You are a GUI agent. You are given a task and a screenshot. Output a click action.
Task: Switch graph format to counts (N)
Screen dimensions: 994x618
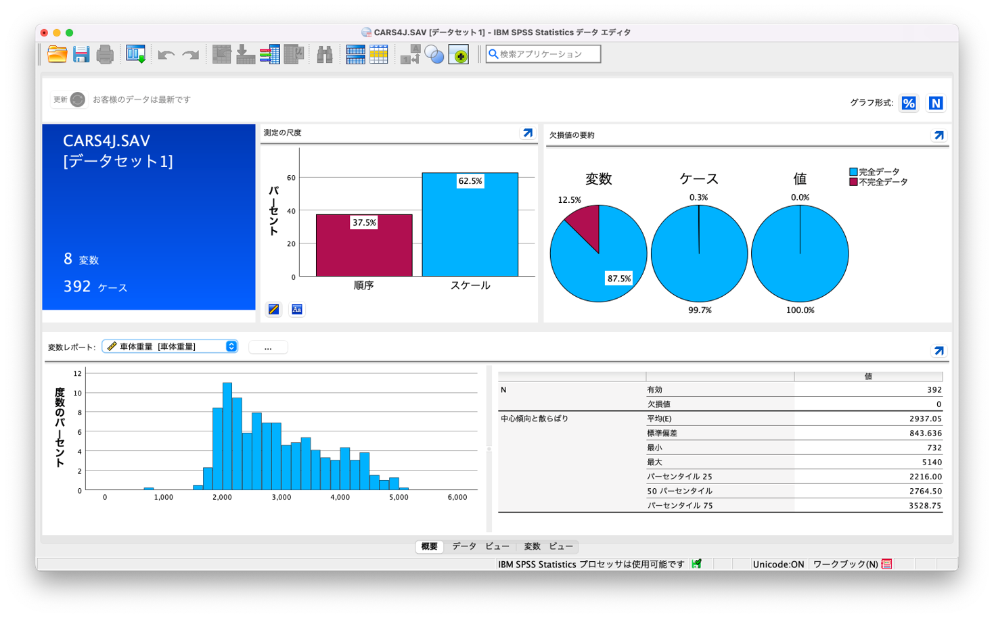pyautogui.click(x=936, y=103)
